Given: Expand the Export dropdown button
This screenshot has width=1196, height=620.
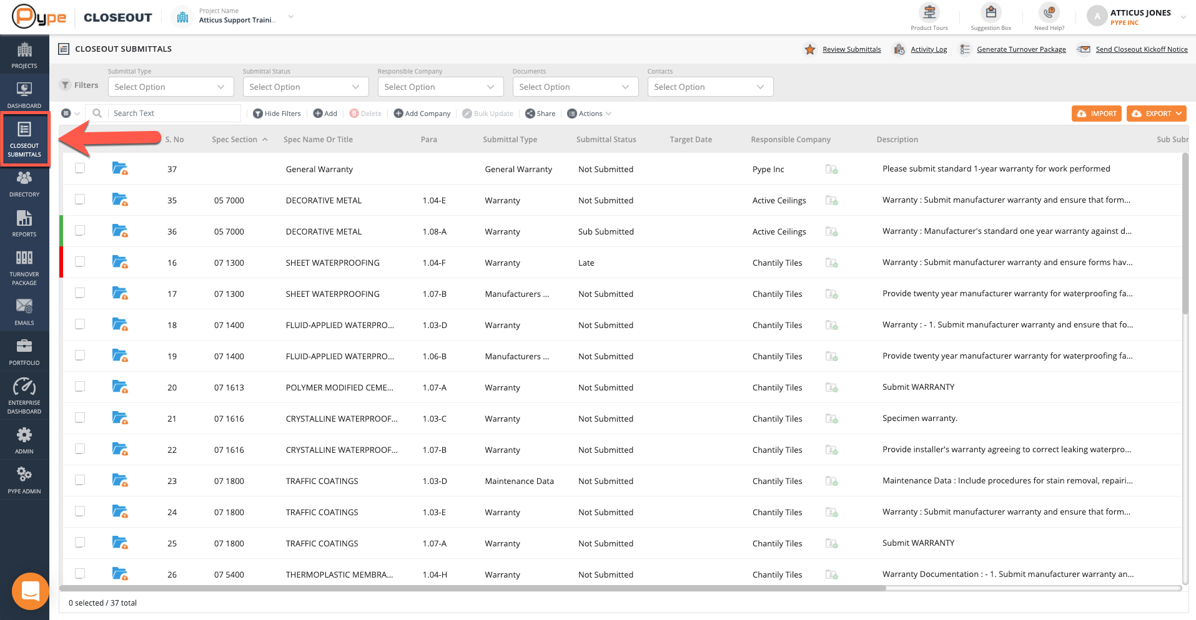Looking at the screenshot, I should [1157, 114].
